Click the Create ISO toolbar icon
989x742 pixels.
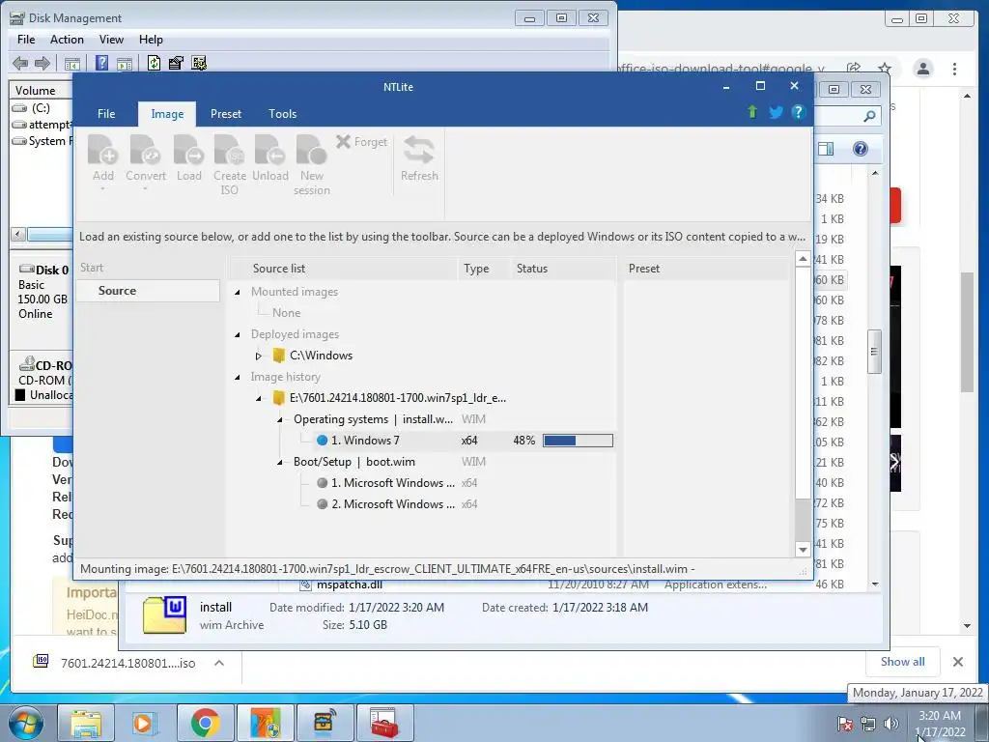tap(230, 150)
